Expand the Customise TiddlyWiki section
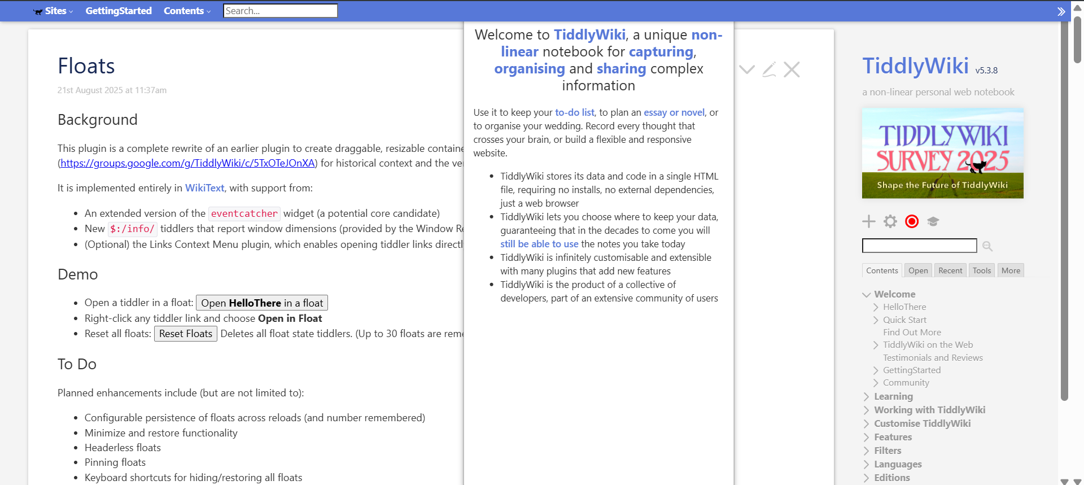Viewport: 1084px width, 485px height. (x=867, y=423)
